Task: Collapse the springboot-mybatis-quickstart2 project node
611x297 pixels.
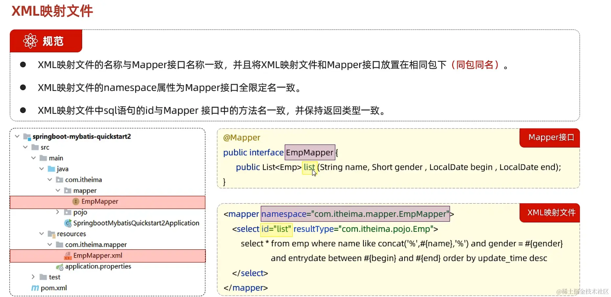Action: pyautogui.click(x=17, y=136)
